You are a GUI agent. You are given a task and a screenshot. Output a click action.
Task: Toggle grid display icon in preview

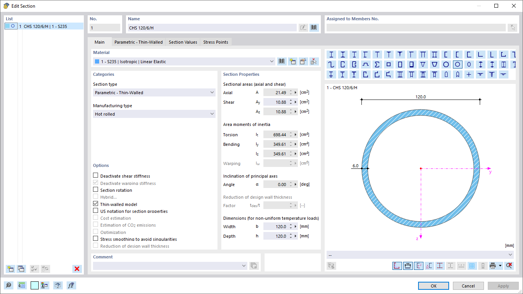pyautogui.click(x=472, y=266)
